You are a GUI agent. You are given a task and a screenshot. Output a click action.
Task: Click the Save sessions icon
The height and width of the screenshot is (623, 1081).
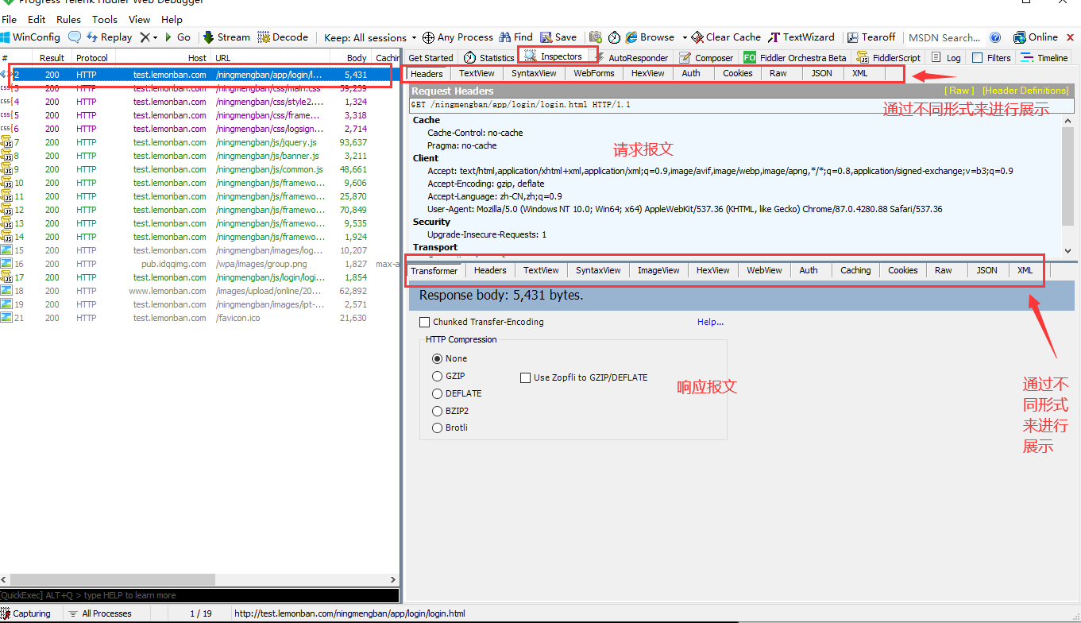tap(558, 37)
